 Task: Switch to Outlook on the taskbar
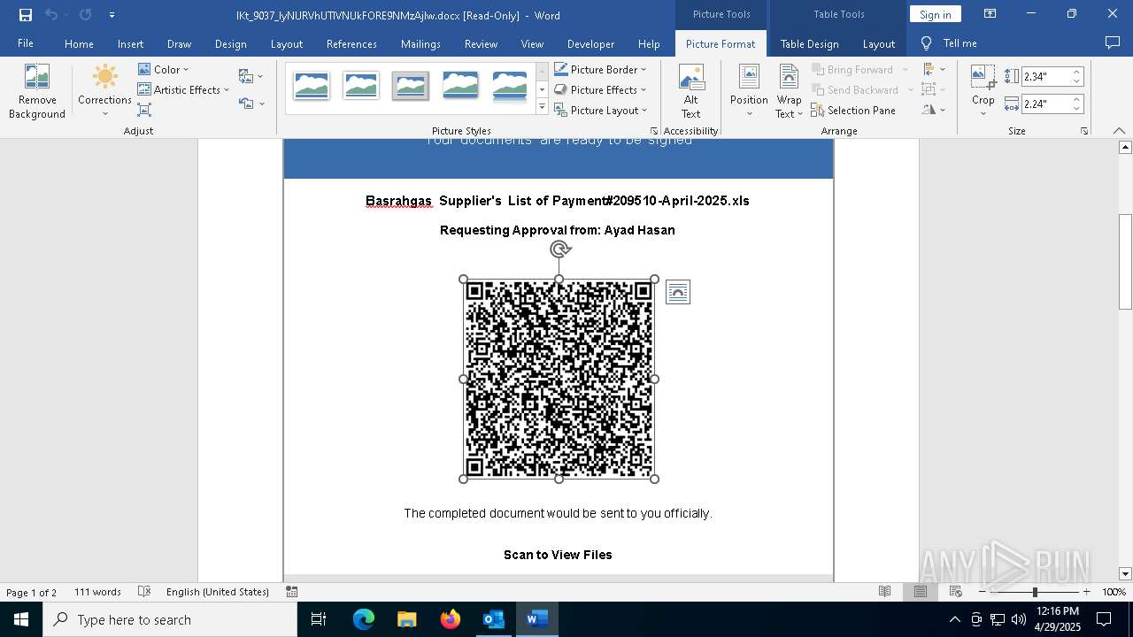pyautogui.click(x=493, y=619)
